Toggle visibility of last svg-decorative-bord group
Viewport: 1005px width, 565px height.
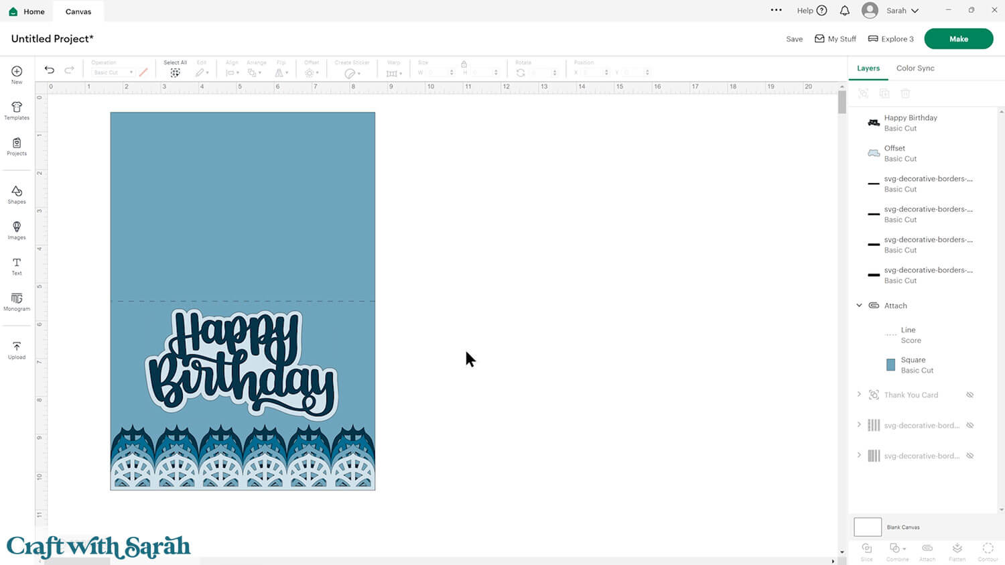pos(969,456)
